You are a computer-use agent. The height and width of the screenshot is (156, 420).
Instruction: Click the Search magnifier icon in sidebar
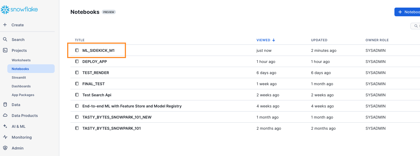point(5,39)
